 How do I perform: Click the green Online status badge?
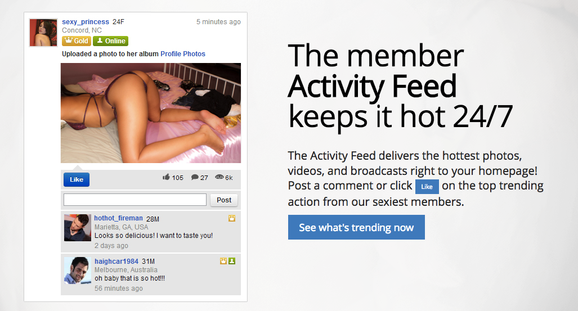coord(110,41)
